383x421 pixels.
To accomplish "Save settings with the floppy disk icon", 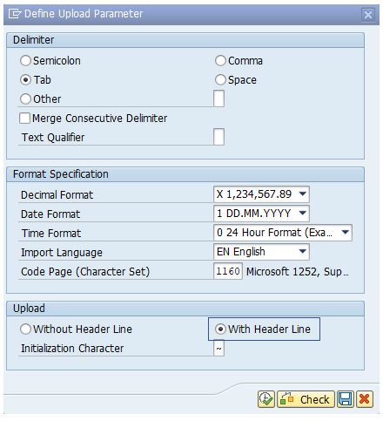I will coord(346,399).
